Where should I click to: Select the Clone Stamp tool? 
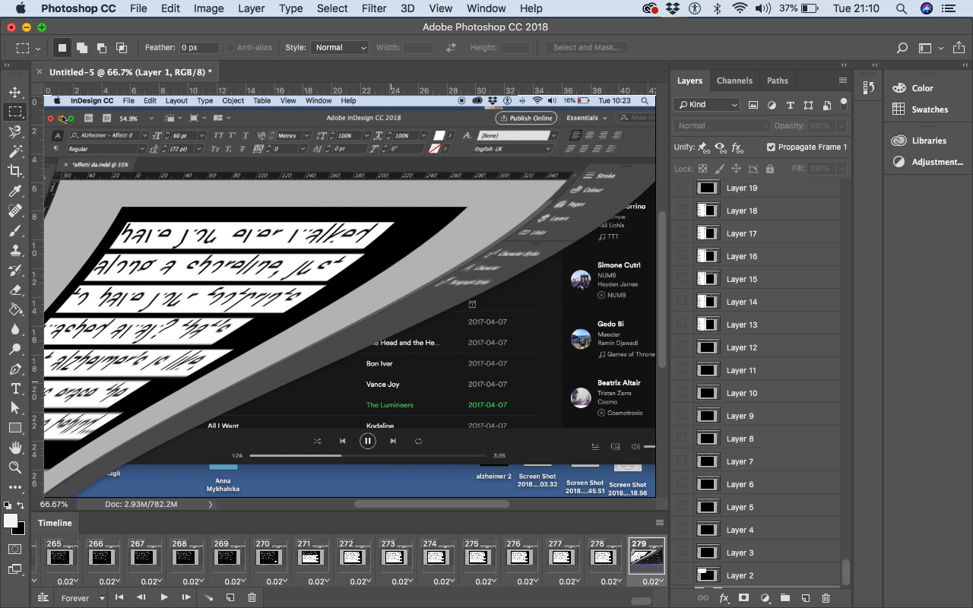[x=15, y=250]
